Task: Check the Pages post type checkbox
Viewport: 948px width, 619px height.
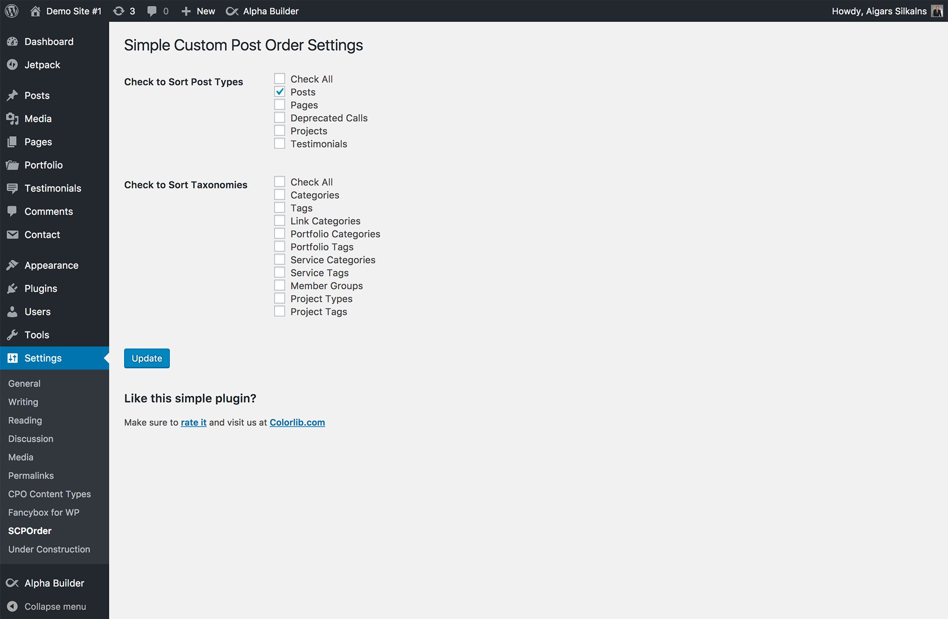Action: tap(279, 104)
